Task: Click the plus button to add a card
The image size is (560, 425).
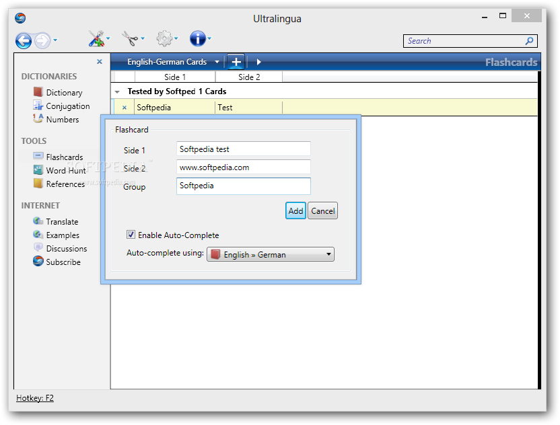Action: pyautogui.click(x=236, y=62)
